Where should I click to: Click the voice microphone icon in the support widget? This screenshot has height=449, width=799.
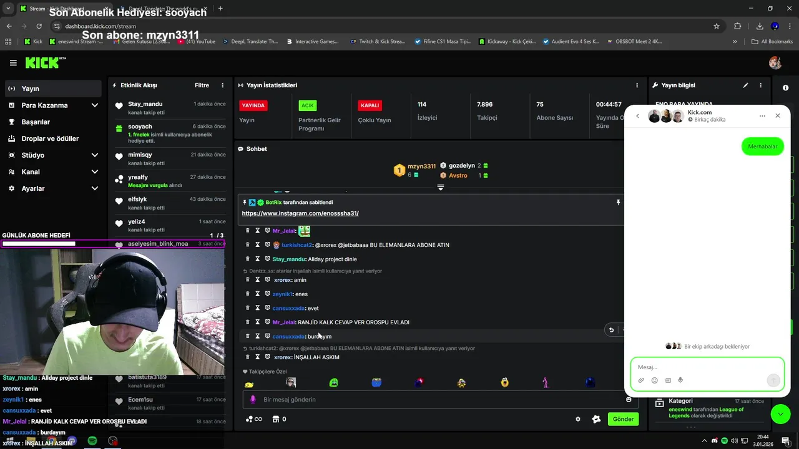[x=680, y=380]
